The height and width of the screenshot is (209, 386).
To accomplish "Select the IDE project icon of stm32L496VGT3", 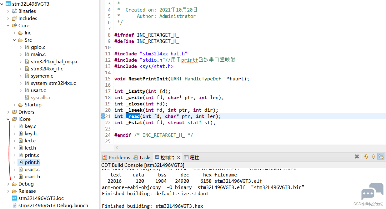I will pos(8,4).
